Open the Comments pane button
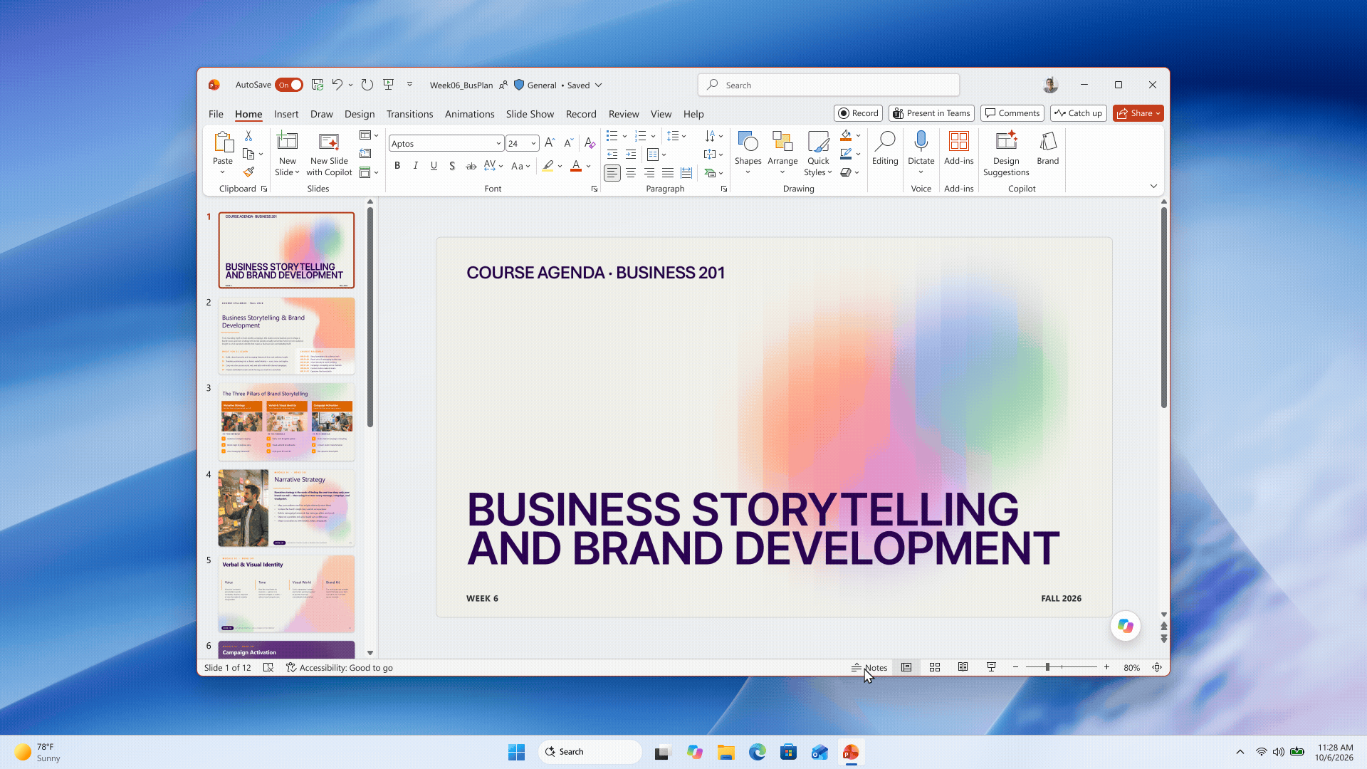This screenshot has width=1367, height=769. point(1012,113)
